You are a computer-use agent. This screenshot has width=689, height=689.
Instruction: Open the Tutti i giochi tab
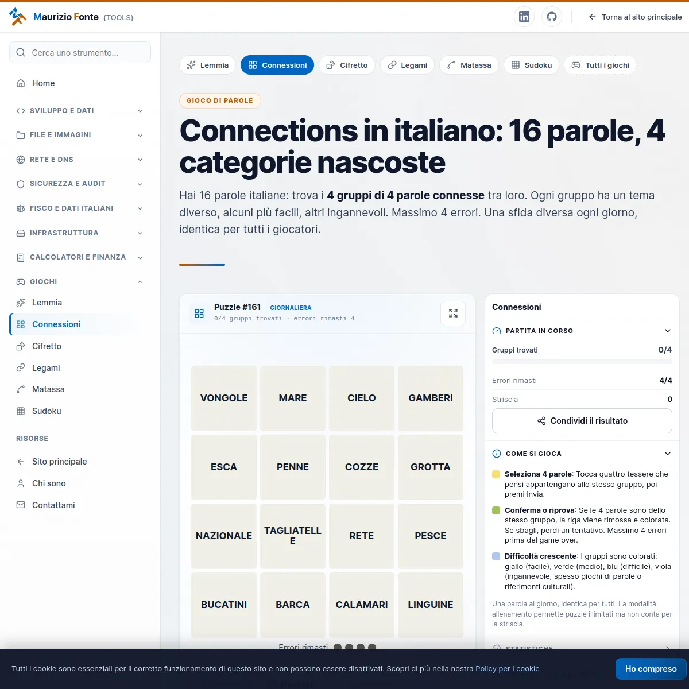[x=601, y=65]
